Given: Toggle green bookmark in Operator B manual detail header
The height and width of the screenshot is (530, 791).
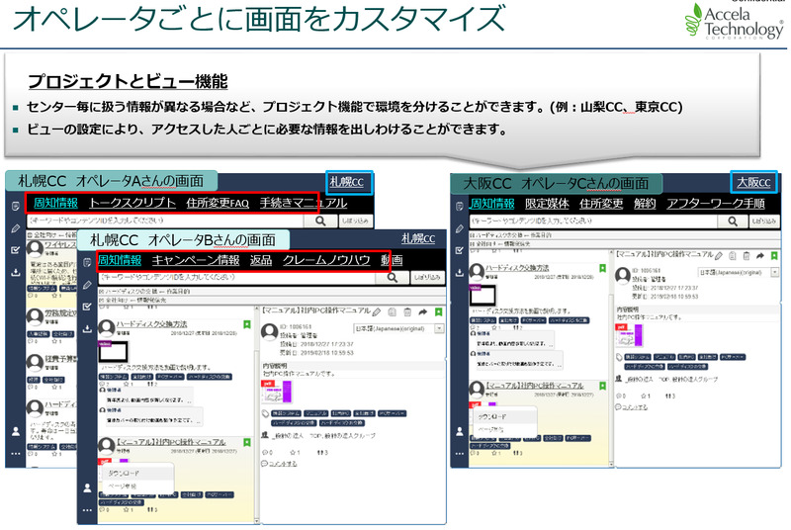Looking at the screenshot, I should pyautogui.click(x=438, y=311).
